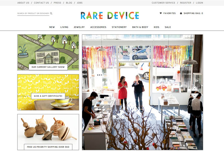Image resolution: width=224 pixels, height=151 pixels.
Task: Open the Blog link
Action: point(69,3)
